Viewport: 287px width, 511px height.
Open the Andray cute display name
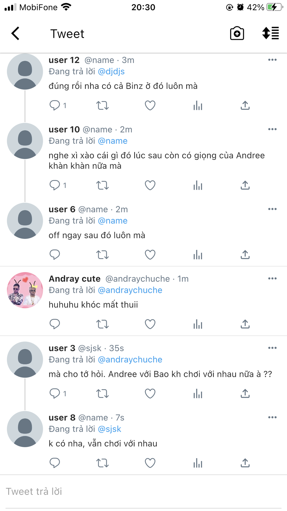pyautogui.click(x=75, y=279)
